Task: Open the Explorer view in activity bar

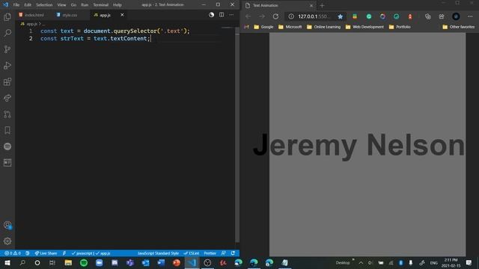Action: pyautogui.click(x=7, y=16)
